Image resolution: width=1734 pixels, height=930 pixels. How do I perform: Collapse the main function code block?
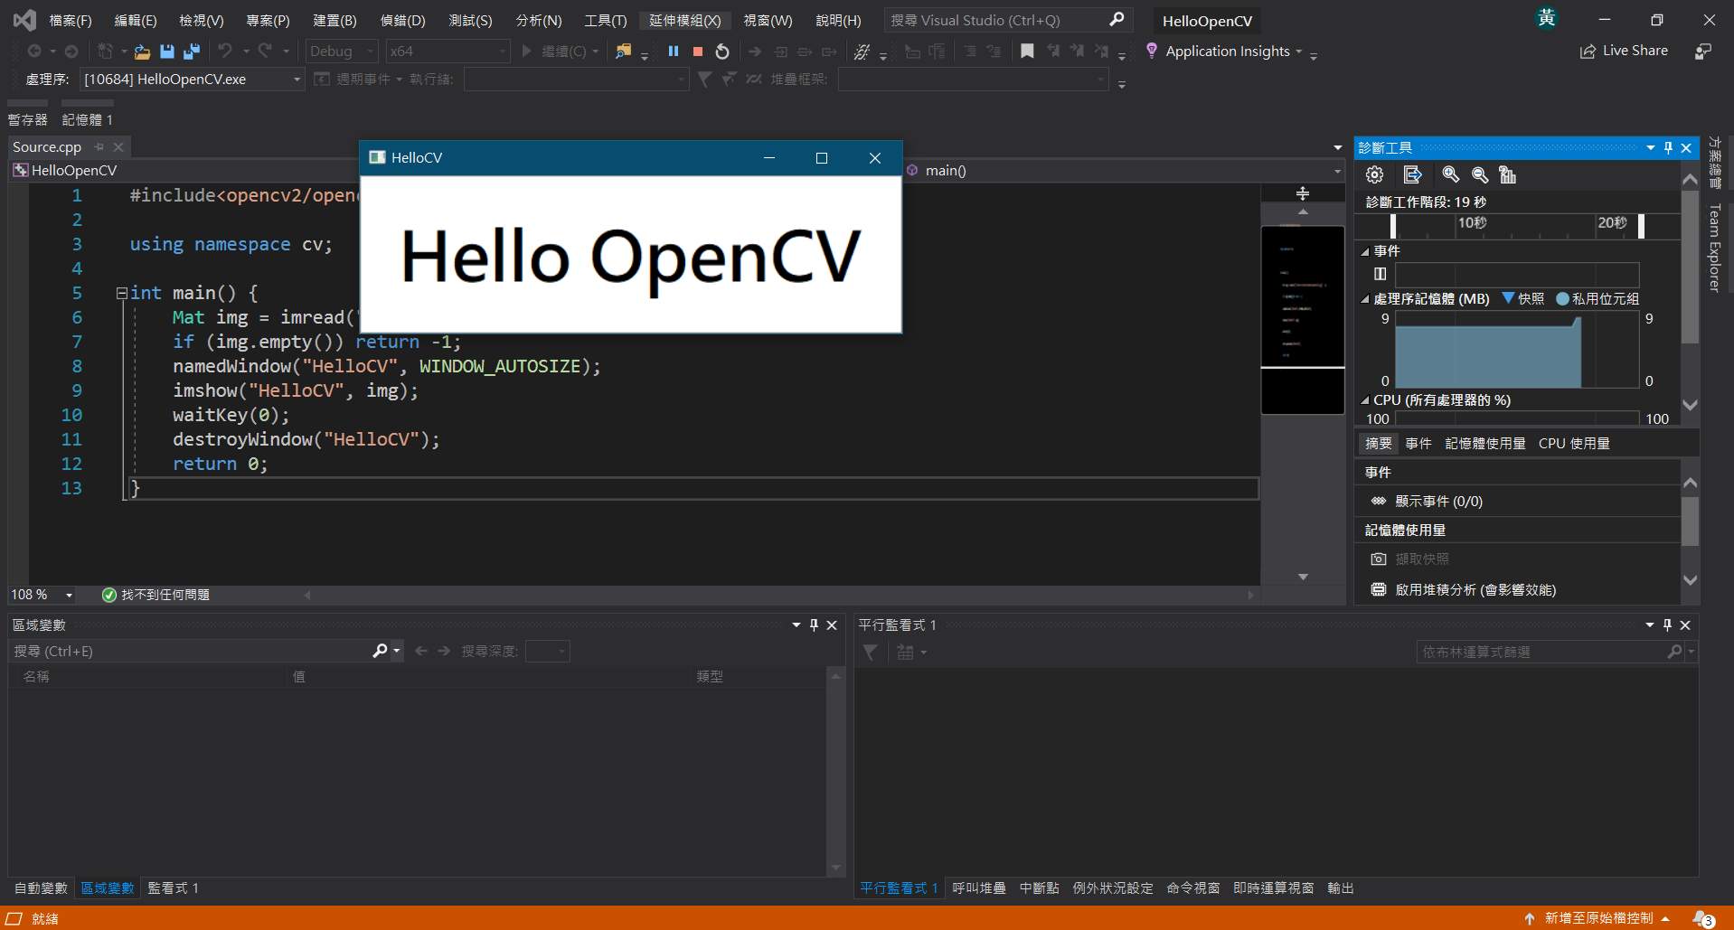pos(121,293)
